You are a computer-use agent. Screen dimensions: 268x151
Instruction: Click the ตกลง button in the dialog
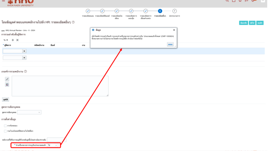click(x=170, y=44)
